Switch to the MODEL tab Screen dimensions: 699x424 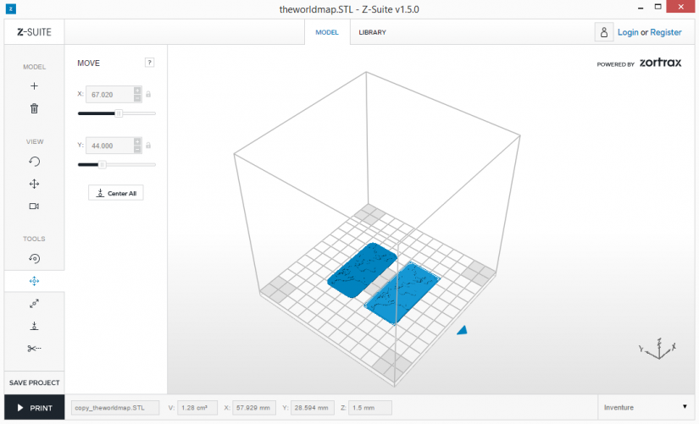[x=327, y=32]
